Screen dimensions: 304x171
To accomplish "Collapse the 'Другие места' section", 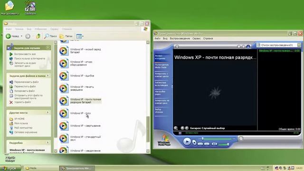I will (47, 113).
